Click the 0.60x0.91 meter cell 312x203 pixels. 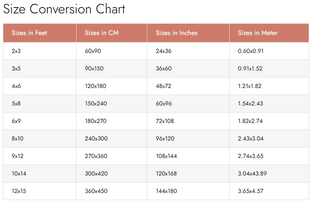click(x=269, y=51)
